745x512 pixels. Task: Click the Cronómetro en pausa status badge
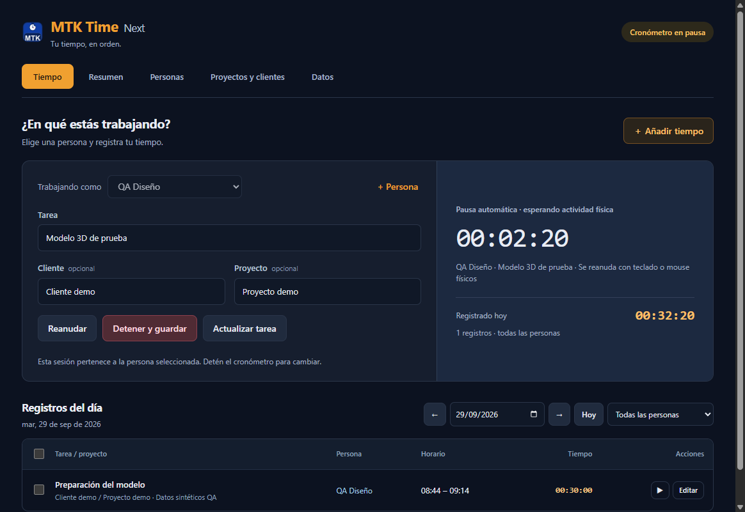pyautogui.click(x=668, y=32)
